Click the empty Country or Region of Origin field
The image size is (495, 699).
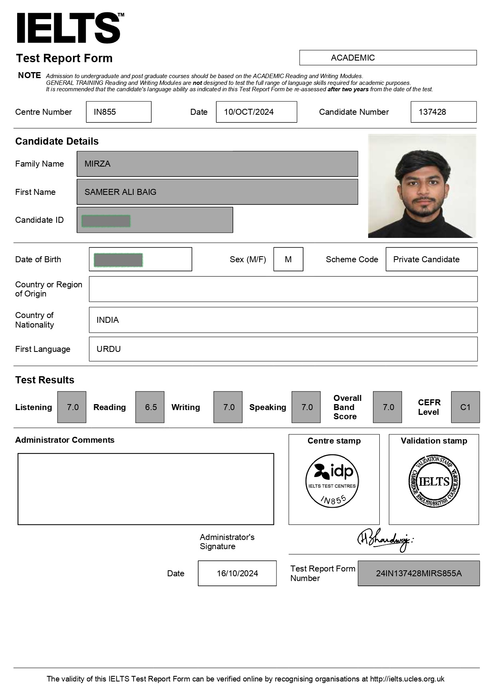[x=283, y=289]
